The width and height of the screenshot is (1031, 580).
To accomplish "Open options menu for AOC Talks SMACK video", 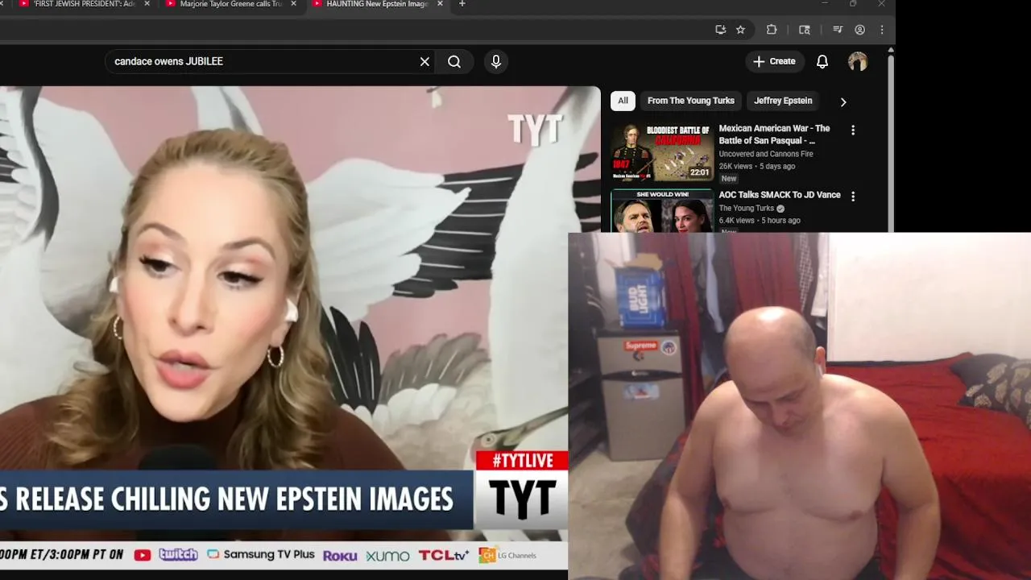I will [853, 196].
